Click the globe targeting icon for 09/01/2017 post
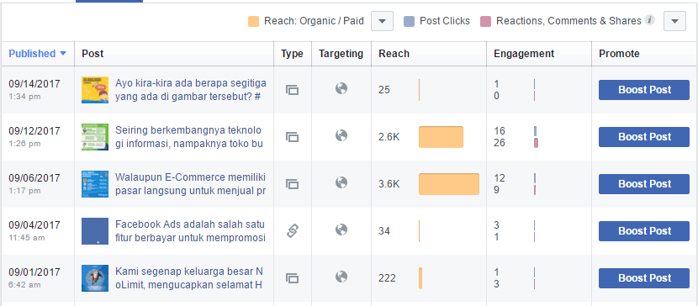The width and height of the screenshot is (698, 306). pyautogui.click(x=341, y=277)
